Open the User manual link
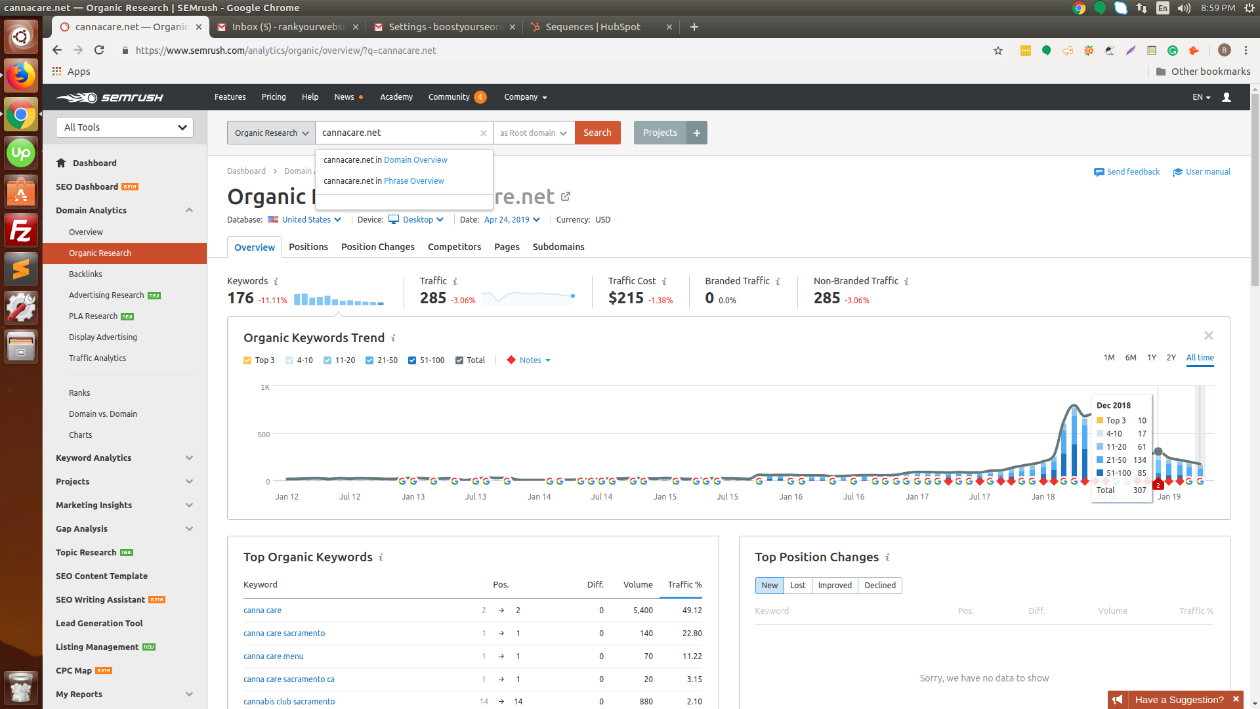This screenshot has height=709, width=1260. [1202, 172]
